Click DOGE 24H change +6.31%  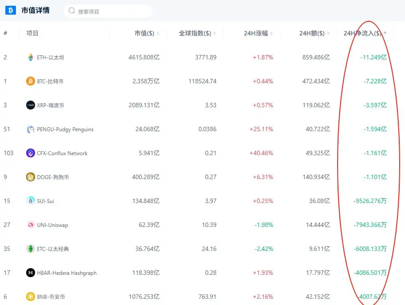263,177
